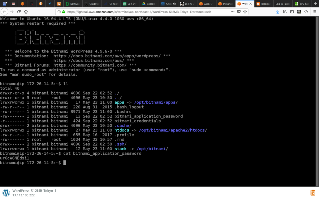Switch to the pinned orange chart tab

click(59, 4)
